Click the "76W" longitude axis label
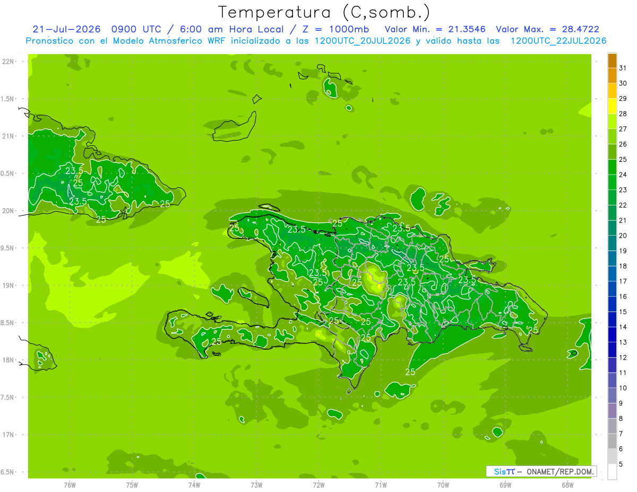Image resolution: width=637 pixels, height=492 pixels. 70,485
